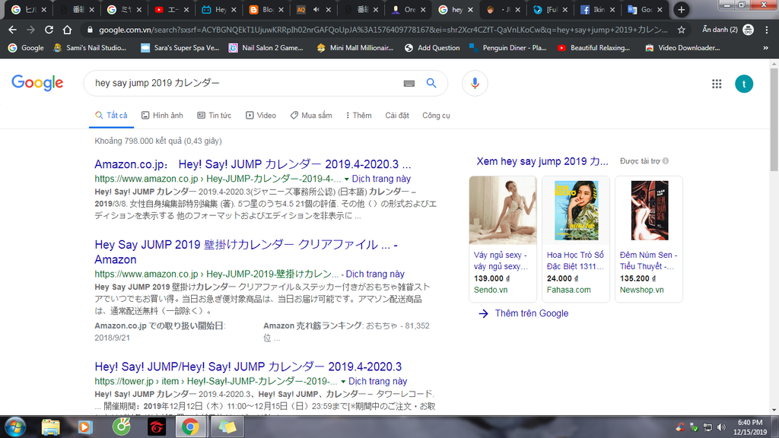This screenshot has height=438, width=779.
Task: Open Sami's Nail Studio bookmark
Action: (90, 48)
